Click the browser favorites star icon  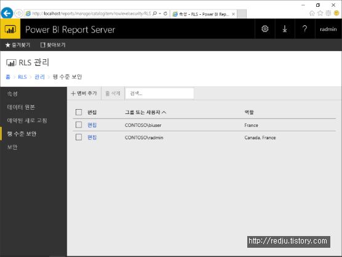point(320,14)
